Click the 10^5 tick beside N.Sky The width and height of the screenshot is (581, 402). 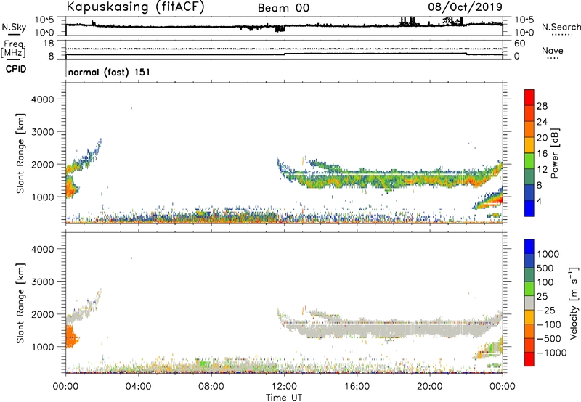point(44,20)
